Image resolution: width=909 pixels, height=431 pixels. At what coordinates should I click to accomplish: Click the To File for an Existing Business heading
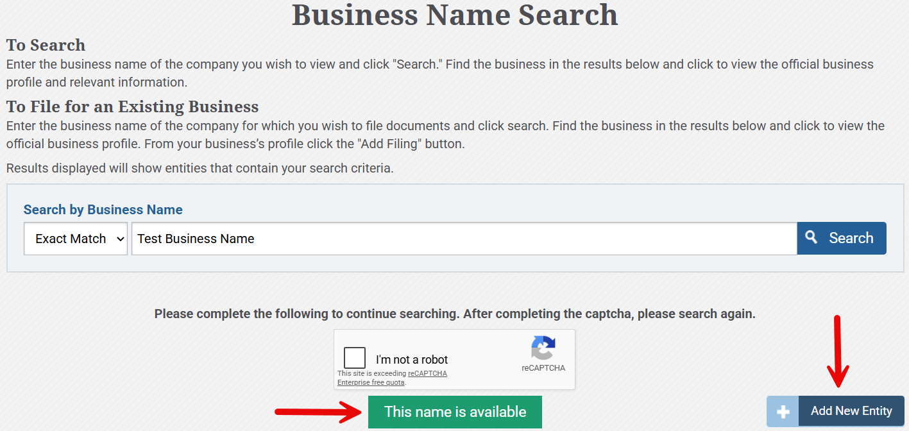(133, 106)
